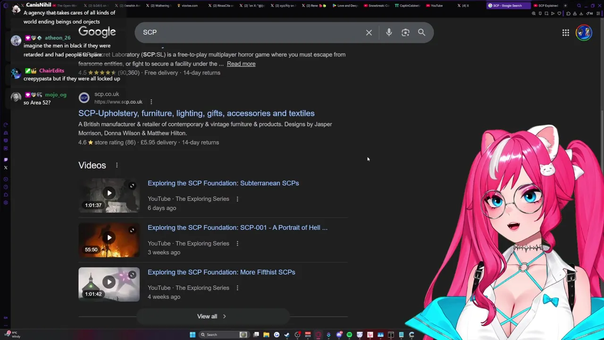Open player icon in browser sidebar
The image size is (604, 340).
[6, 179]
